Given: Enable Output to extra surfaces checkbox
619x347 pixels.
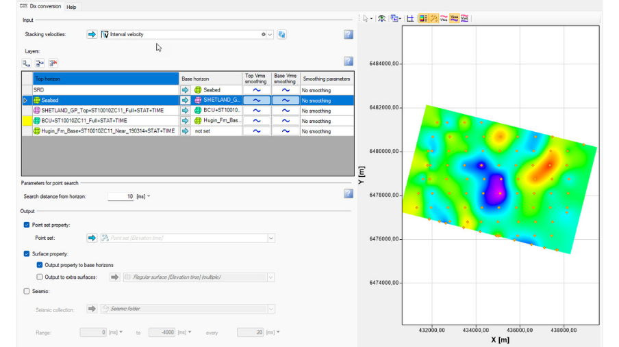Looking at the screenshot, I should 40,277.
